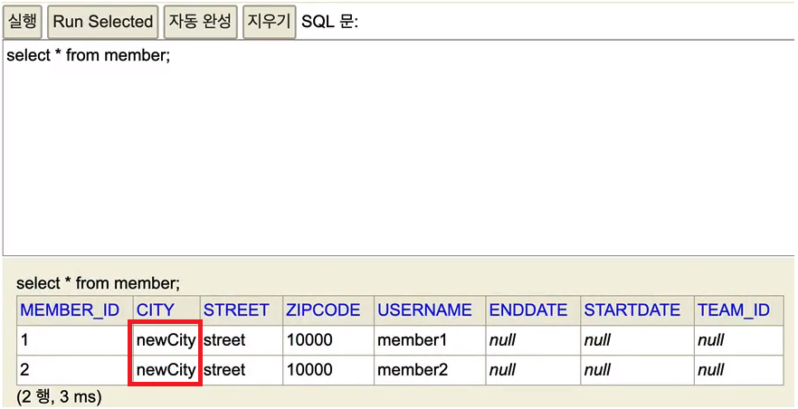Click null ENDDATE cell in member1 row
This screenshot has height=409, width=798.
[x=533, y=340]
